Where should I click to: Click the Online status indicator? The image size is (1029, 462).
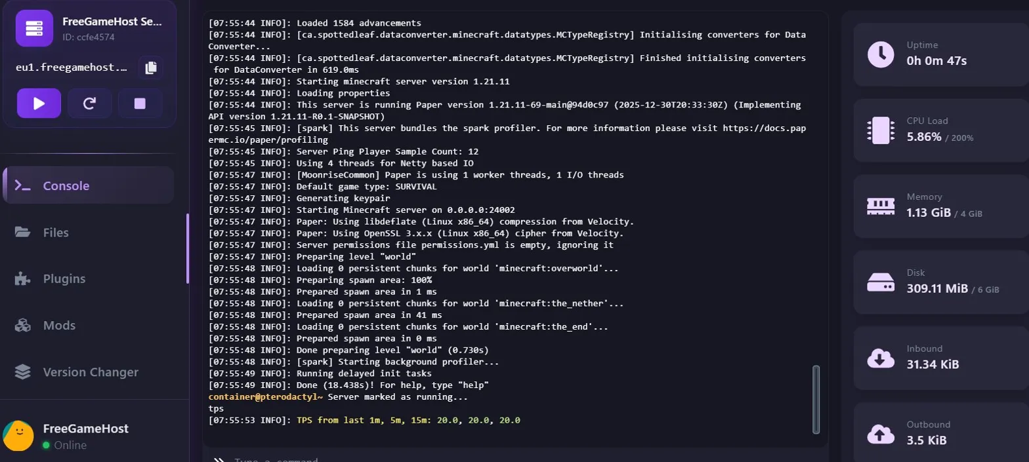click(64, 446)
